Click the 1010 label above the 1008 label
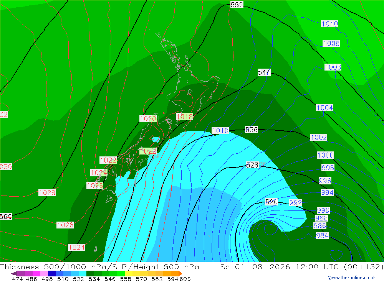Screen dimensions: 384x281 click(329, 24)
